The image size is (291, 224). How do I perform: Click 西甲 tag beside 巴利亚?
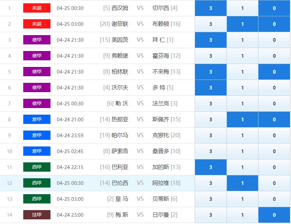point(37,167)
